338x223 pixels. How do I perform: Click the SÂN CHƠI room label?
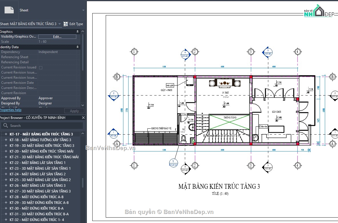click(x=276, y=112)
